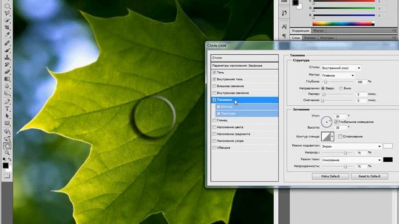
Task: Toggle the Внутренняя тень checkbox
Action: 214,79
